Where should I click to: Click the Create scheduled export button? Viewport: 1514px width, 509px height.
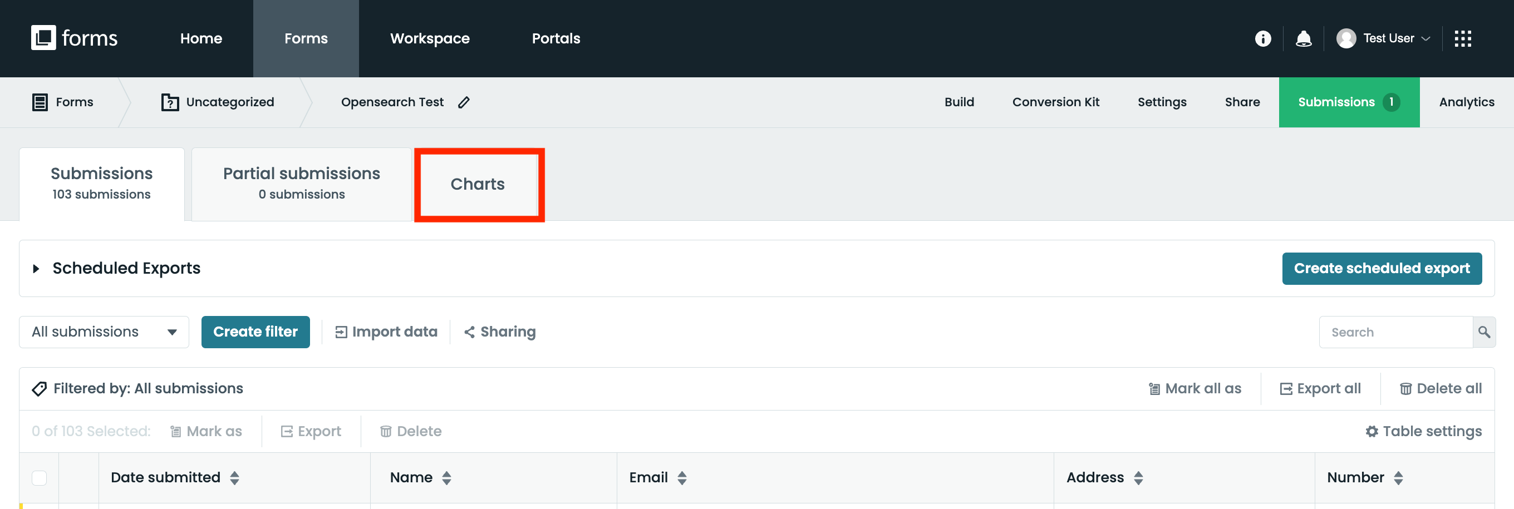tap(1381, 269)
